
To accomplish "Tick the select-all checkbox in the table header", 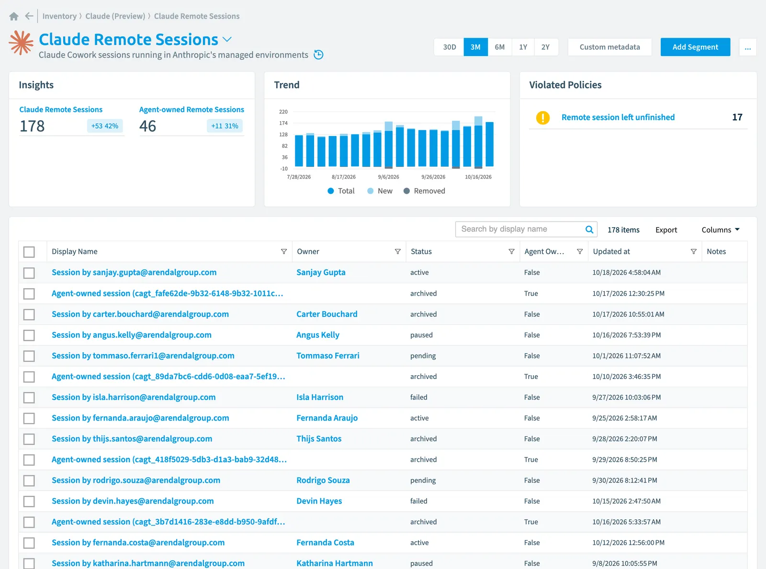I will tap(29, 252).
